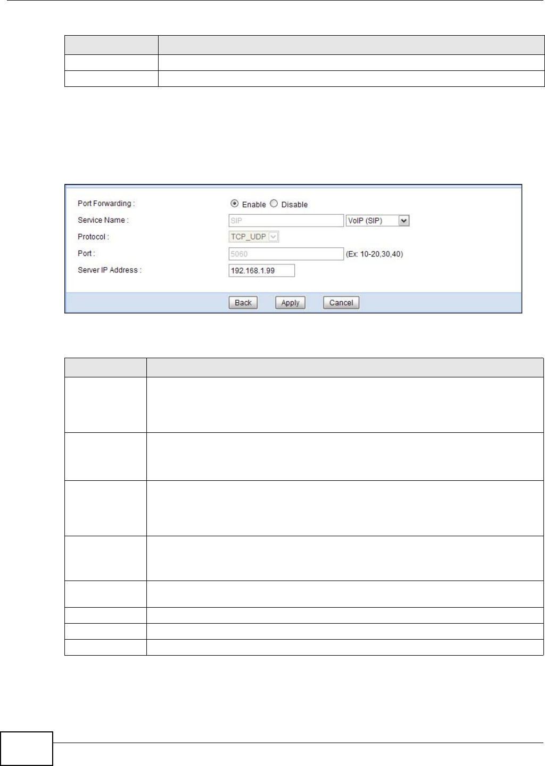Screen dimensions: 545x766
Task: Click the Back button
Action: click(x=243, y=303)
